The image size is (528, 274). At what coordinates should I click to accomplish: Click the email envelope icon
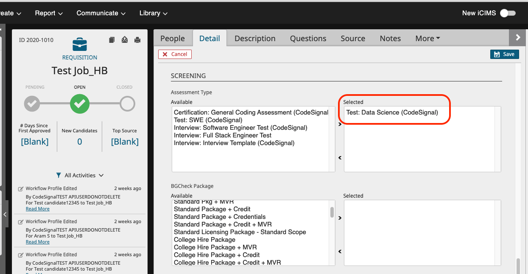click(125, 40)
